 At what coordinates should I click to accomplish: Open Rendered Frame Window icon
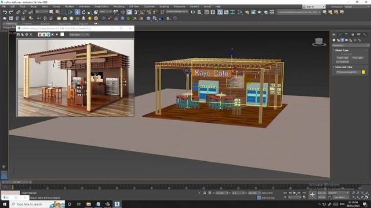point(253,12)
